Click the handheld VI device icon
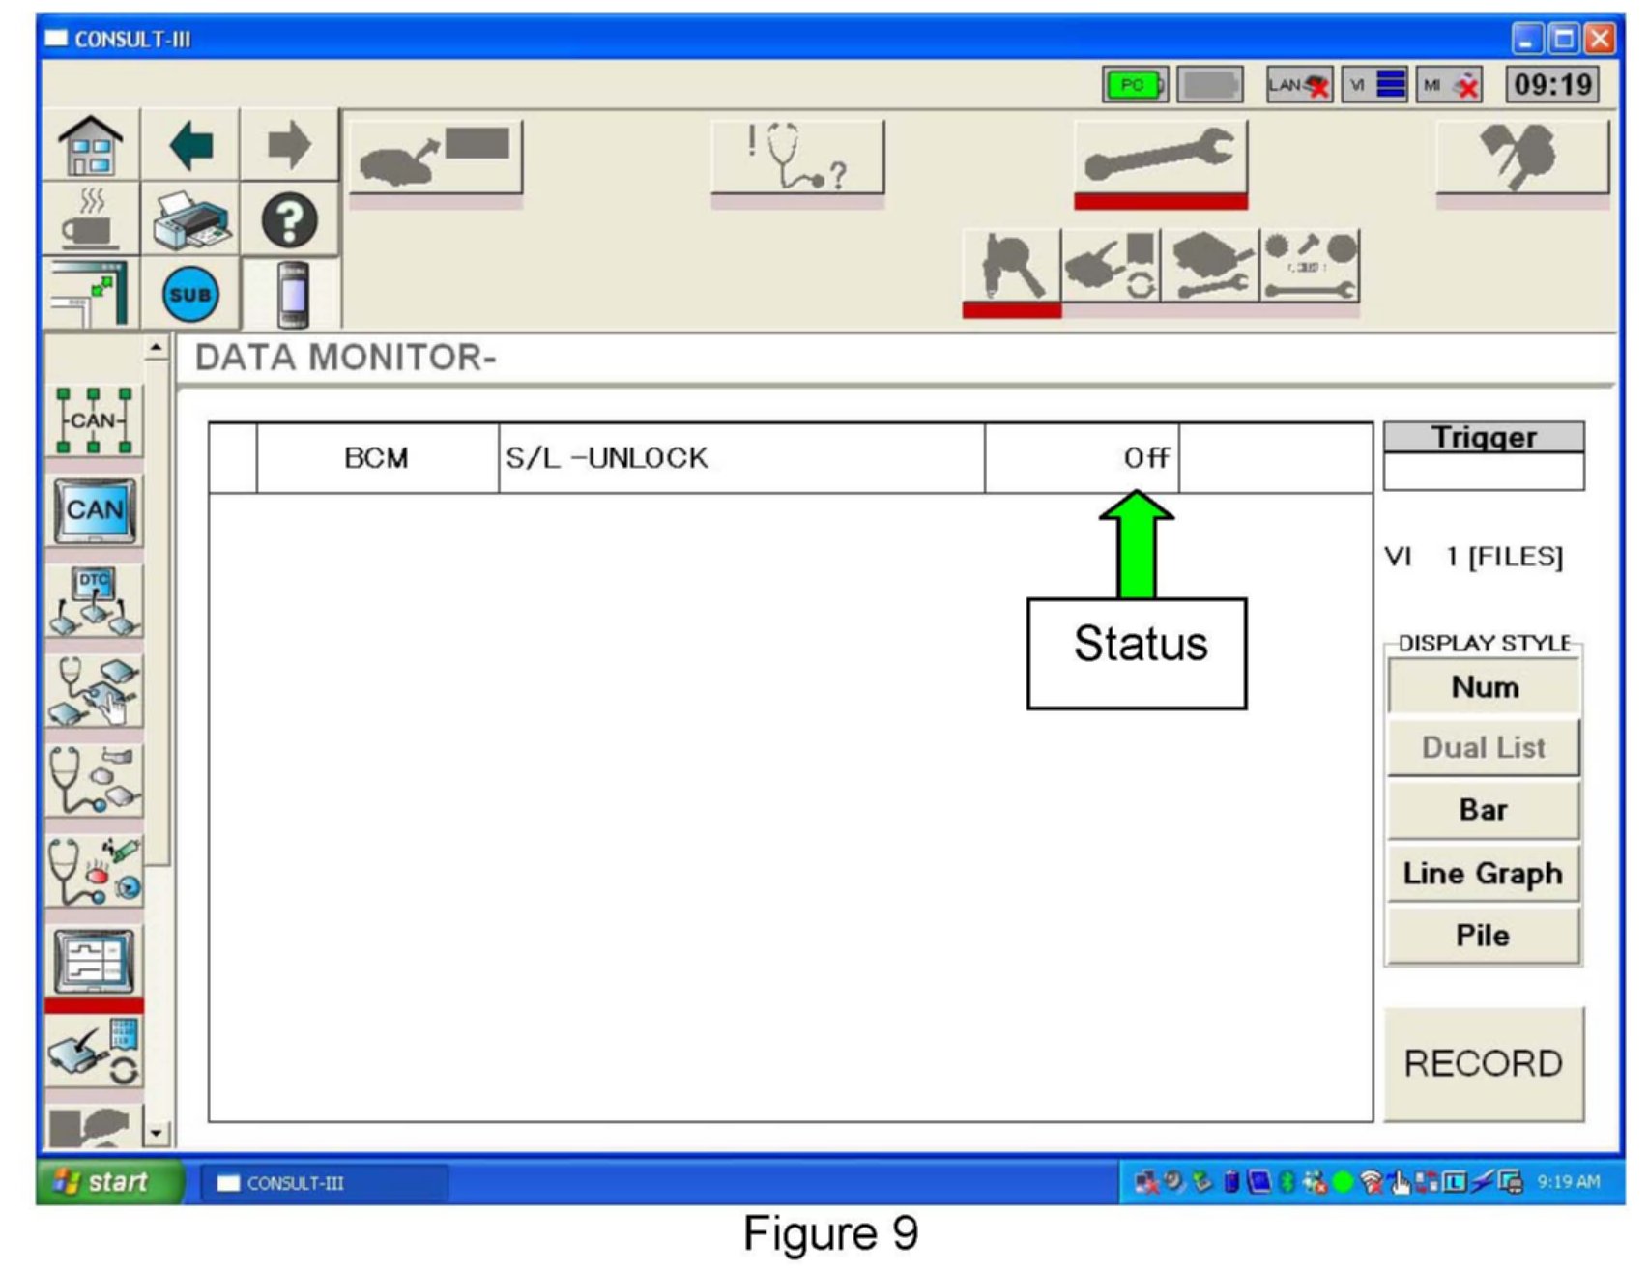The height and width of the screenshot is (1271, 1648). click(292, 293)
